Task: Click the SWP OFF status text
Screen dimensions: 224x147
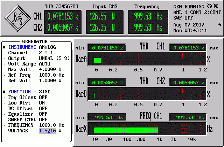Action: [x=183, y=18]
